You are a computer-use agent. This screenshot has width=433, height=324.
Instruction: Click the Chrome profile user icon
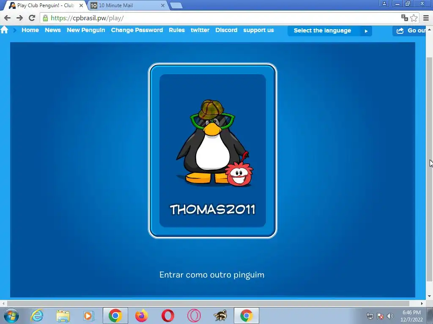384,3
